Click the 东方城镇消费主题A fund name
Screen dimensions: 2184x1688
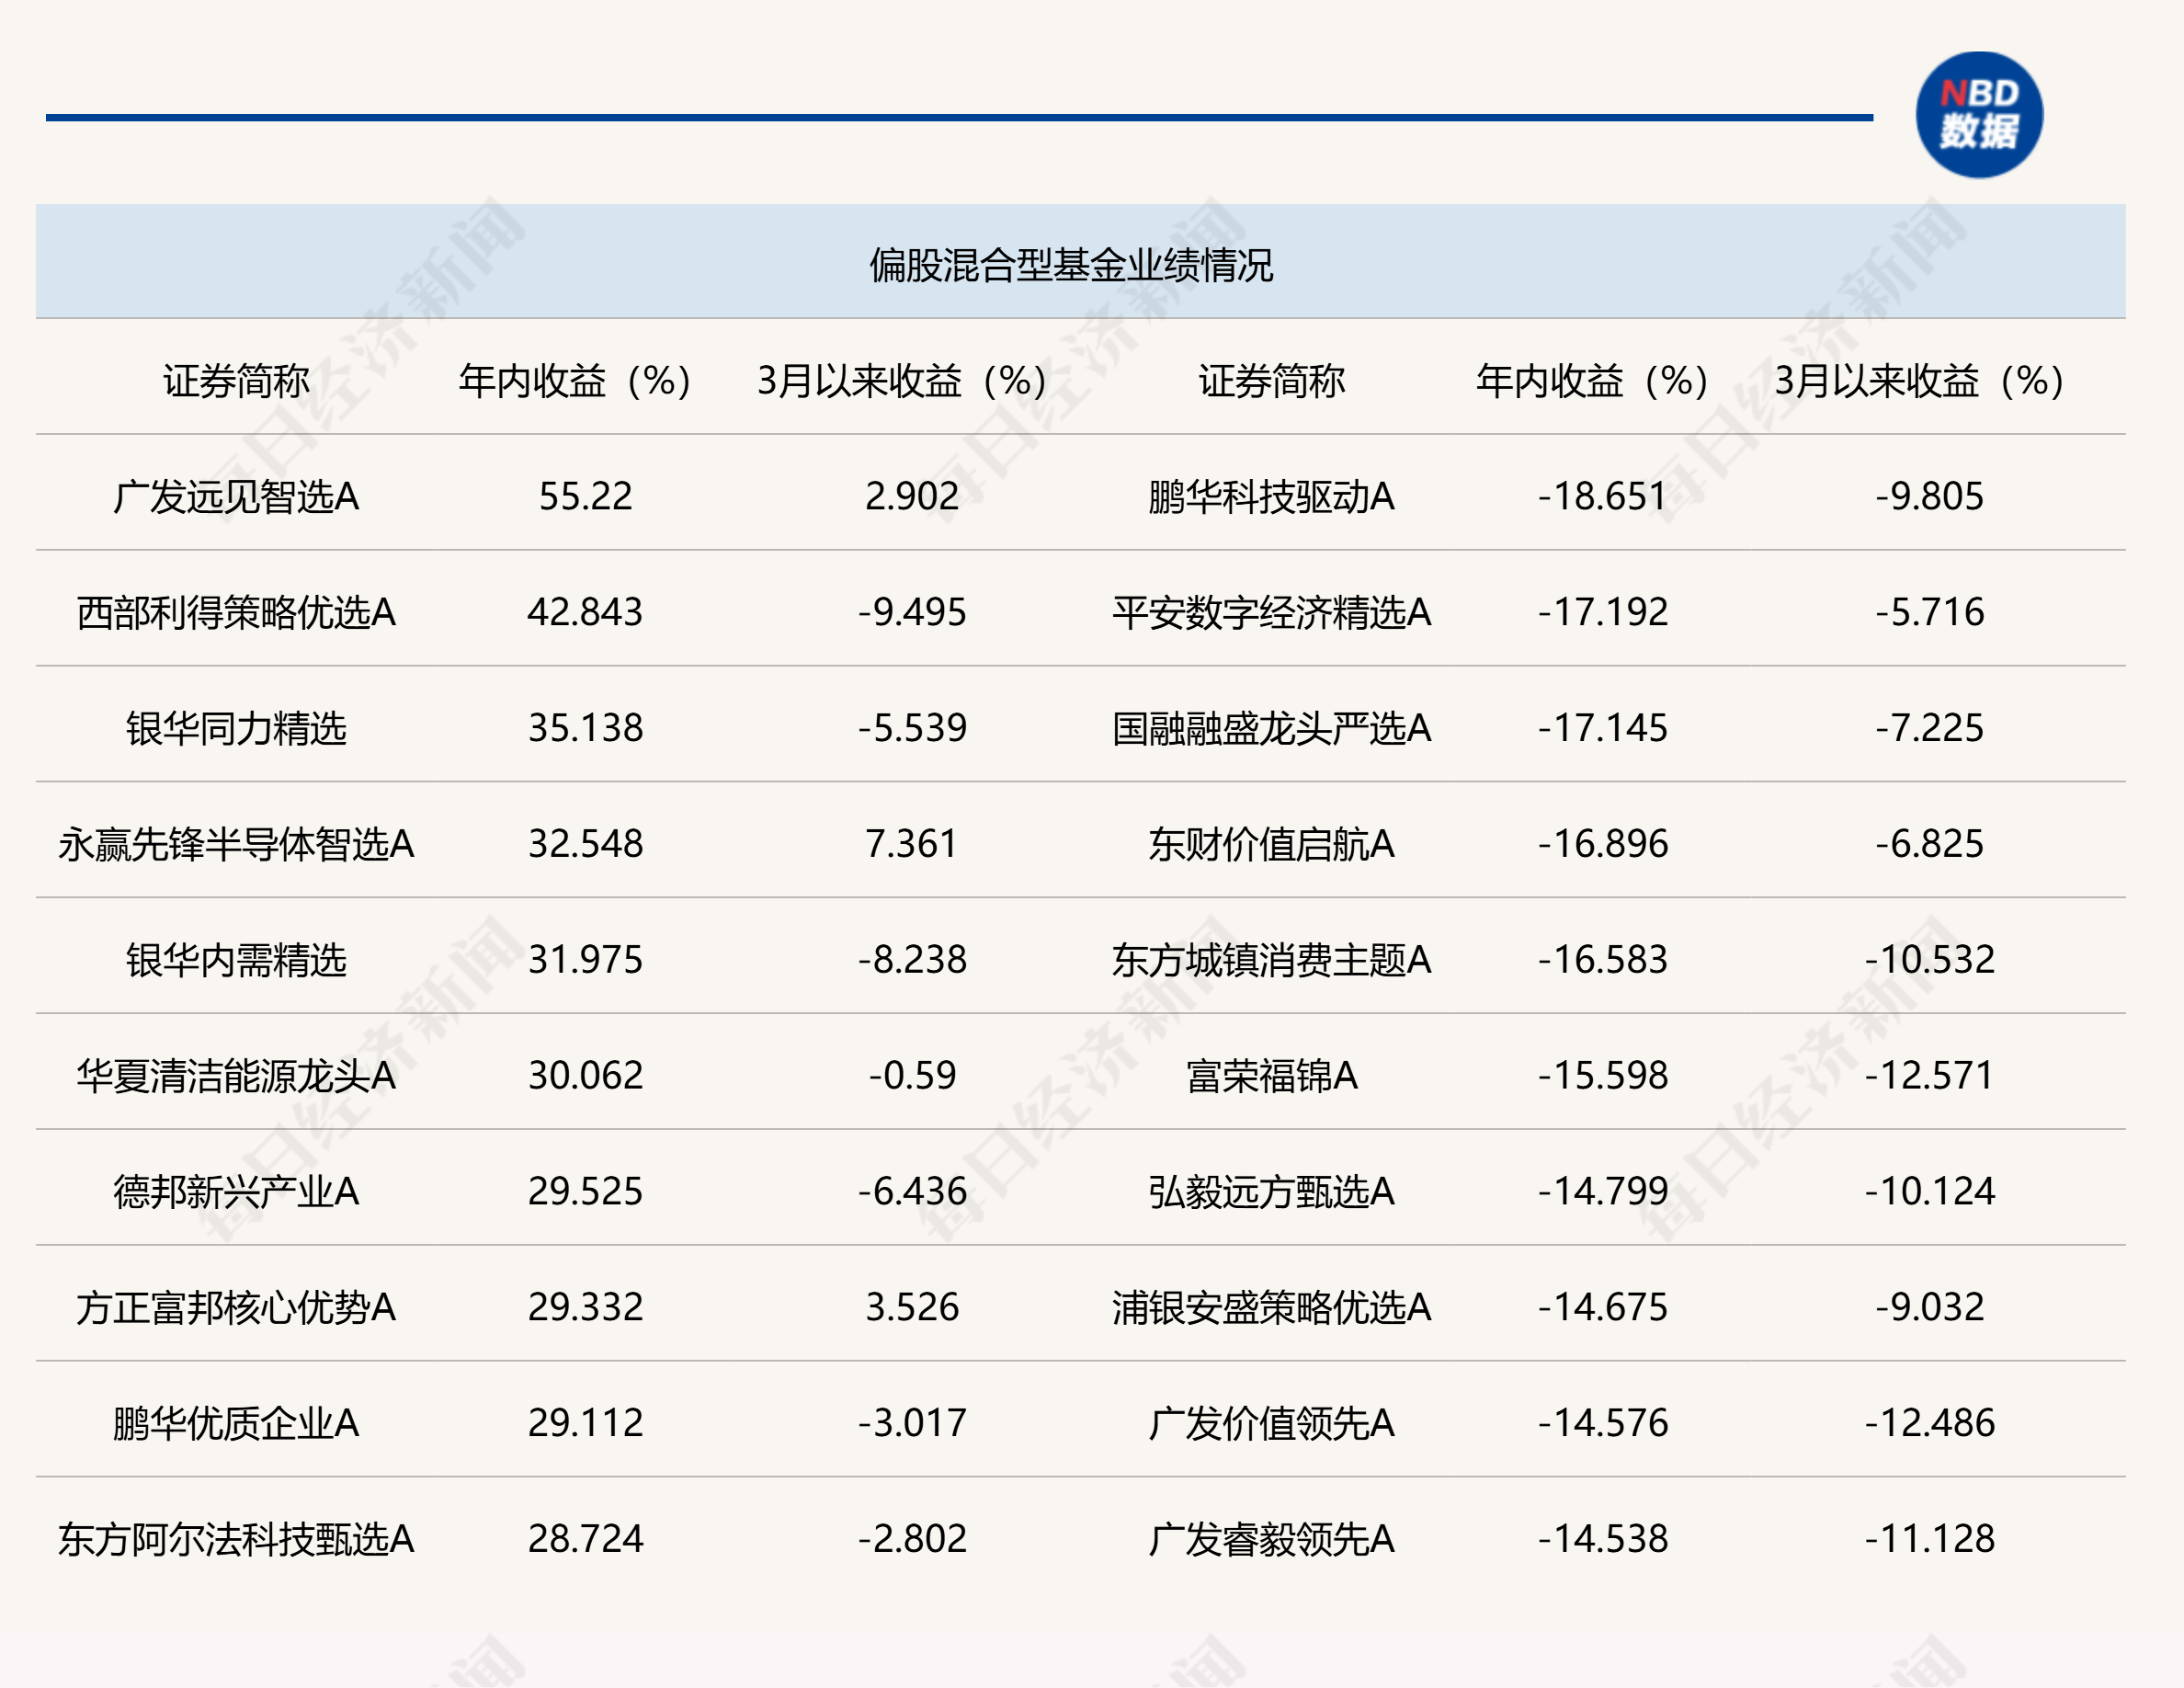[1271, 961]
